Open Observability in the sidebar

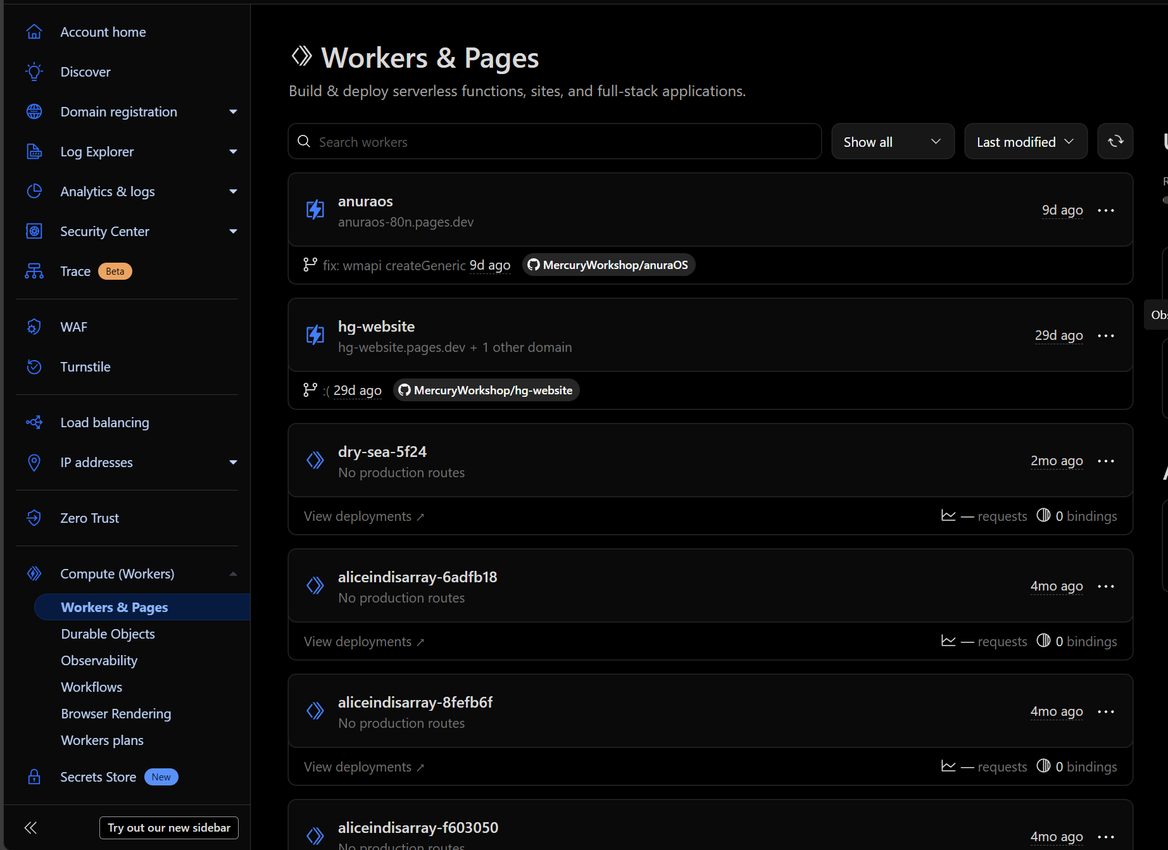(99, 660)
